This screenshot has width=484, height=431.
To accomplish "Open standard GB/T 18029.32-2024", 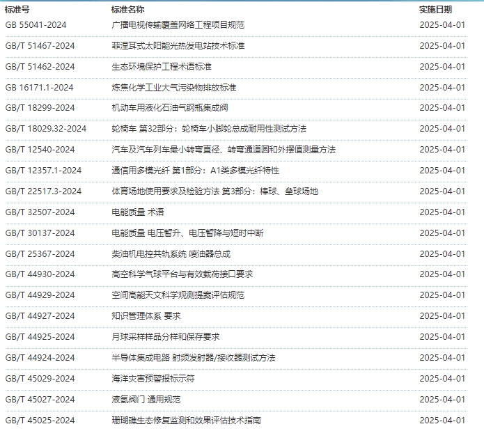I will [x=45, y=129].
